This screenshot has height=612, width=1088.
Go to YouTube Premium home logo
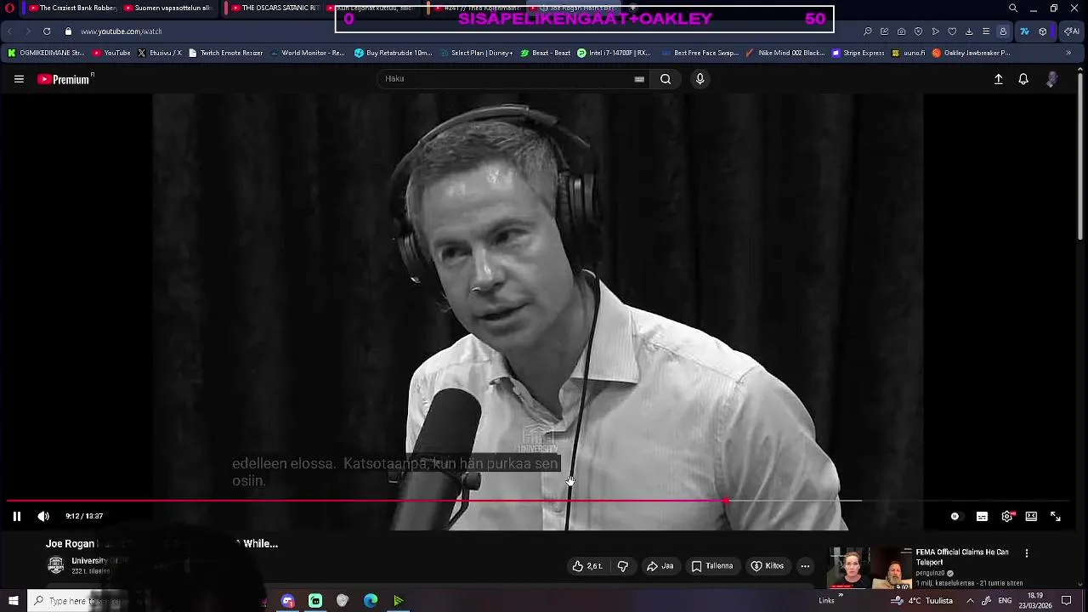coord(64,79)
